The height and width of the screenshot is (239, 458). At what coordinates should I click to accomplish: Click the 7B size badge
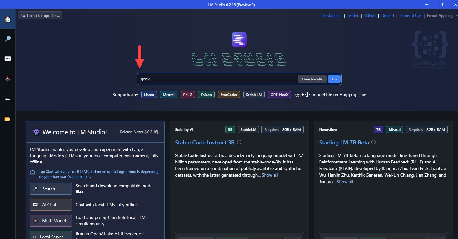point(378,129)
